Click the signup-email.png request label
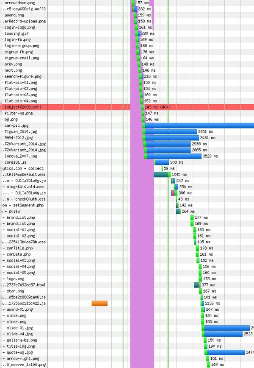Image resolution: width=254 pixels, height=368 pixels. click(x=22, y=58)
